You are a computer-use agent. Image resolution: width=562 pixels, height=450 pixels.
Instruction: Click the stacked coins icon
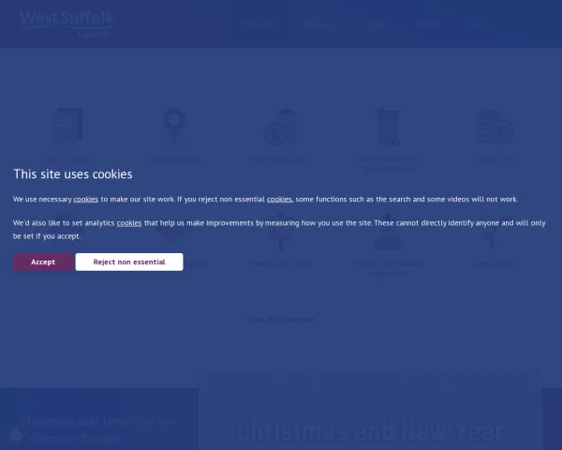pyautogui.click(x=494, y=127)
